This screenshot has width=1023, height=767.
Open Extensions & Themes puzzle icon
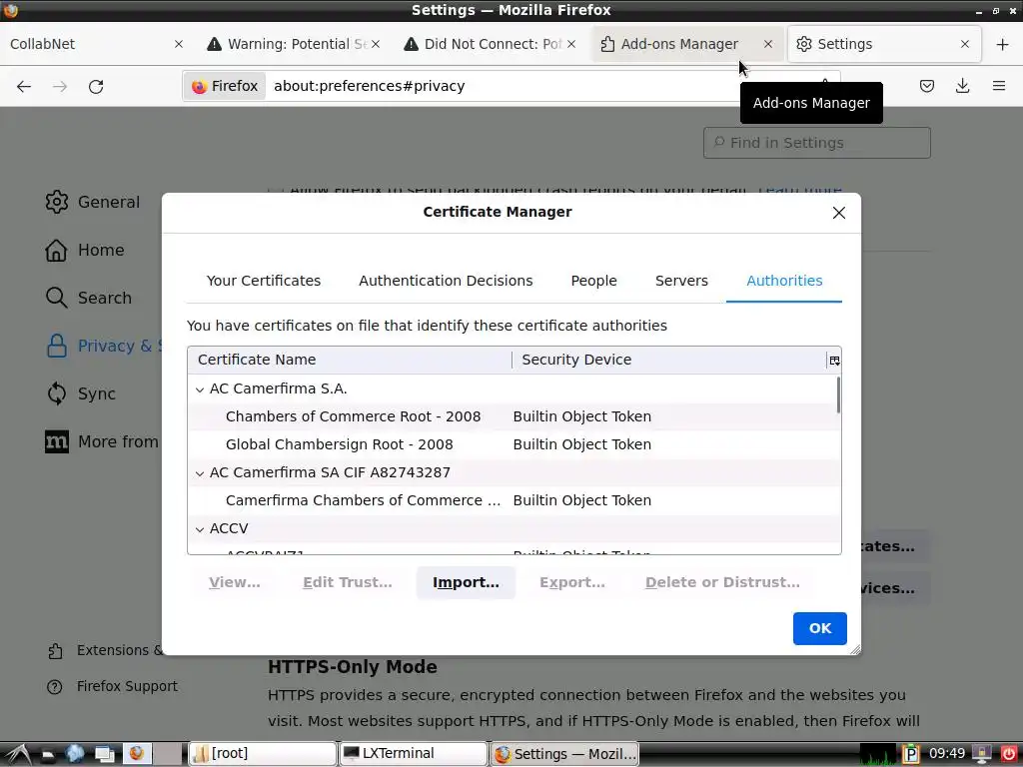tap(56, 651)
